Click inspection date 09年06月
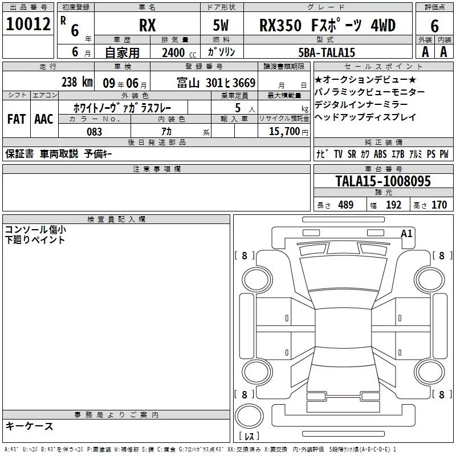The width and height of the screenshot is (456, 456). [x=124, y=83]
